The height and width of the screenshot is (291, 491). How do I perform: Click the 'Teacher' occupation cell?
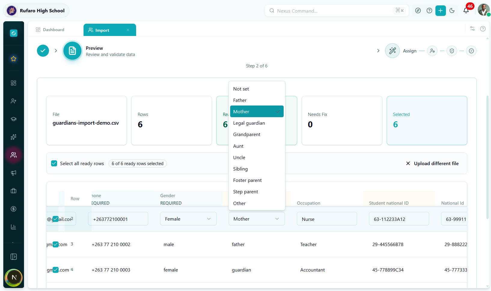coord(308,244)
